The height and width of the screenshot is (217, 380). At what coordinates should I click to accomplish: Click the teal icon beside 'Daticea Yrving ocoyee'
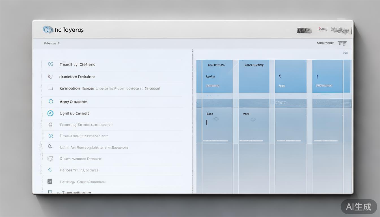click(50, 170)
